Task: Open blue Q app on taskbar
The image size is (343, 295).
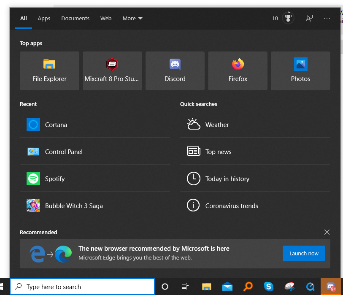Action: coord(310,287)
